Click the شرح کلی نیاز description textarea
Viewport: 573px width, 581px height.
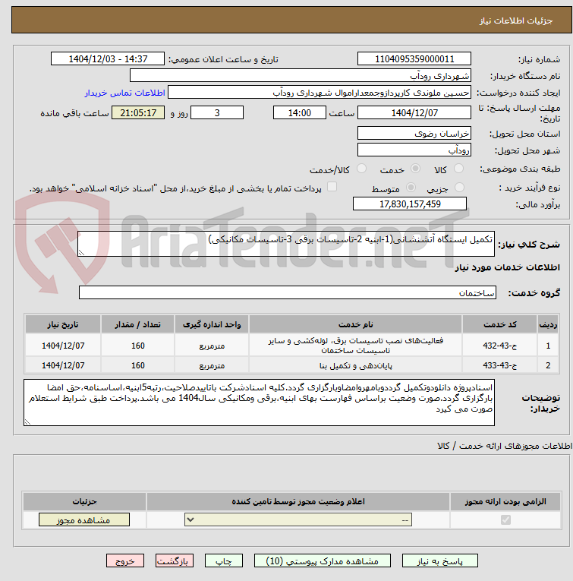[286, 244]
